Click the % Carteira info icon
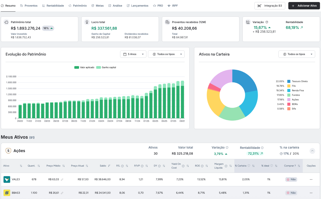Screen dimensions: 321x199 coord(249,166)
